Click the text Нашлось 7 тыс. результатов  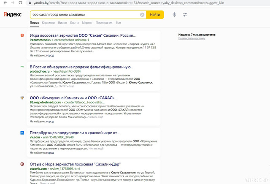point(197,35)
